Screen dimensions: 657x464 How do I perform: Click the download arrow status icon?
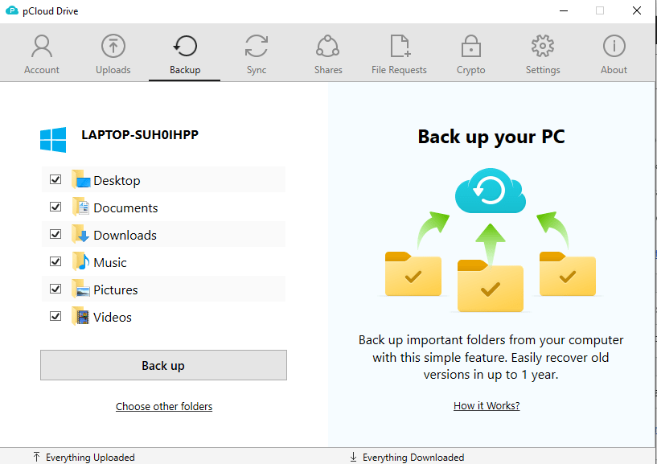click(353, 457)
